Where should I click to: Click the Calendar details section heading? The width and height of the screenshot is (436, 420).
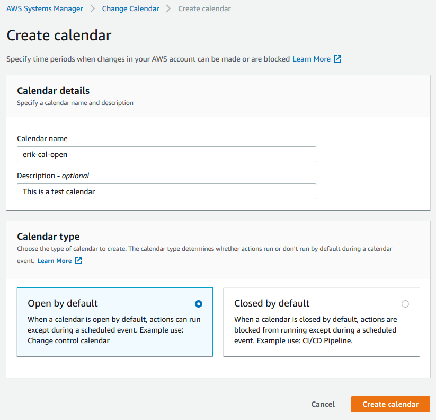tap(54, 91)
